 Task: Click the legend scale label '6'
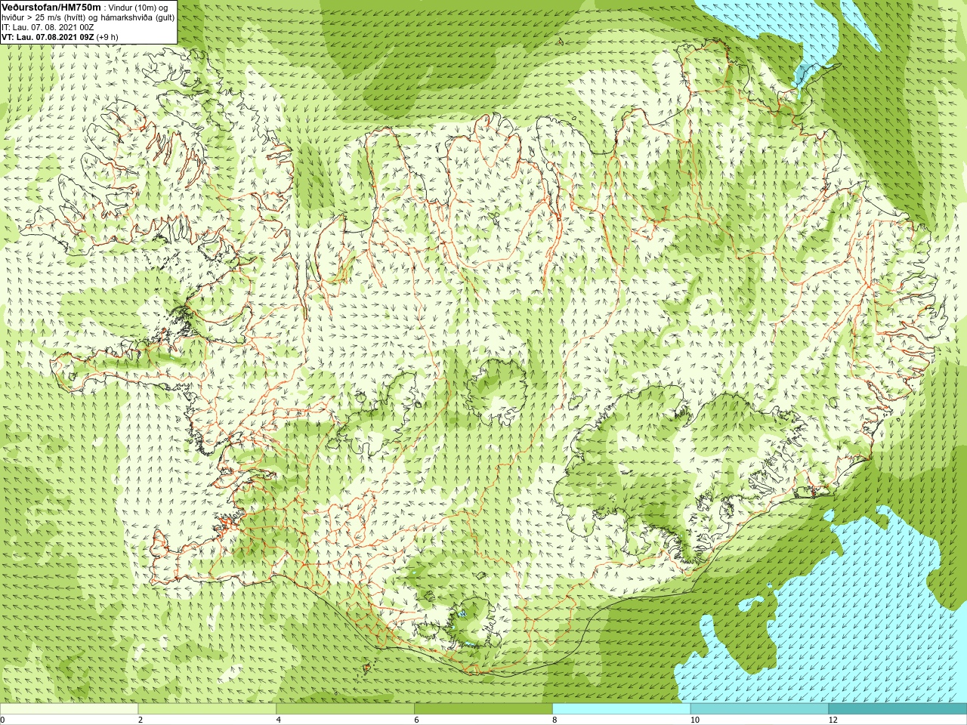tap(417, 720)
